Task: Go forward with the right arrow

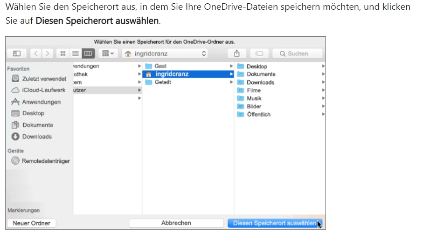Action: tap(48, 53)
